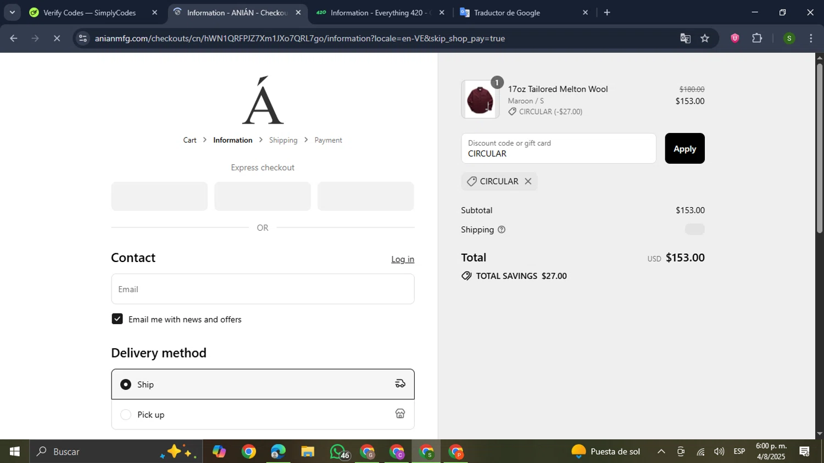Click the maroon wool shirt product thumbnail
Image resolution: width=824 pixels, height=463 pixels.
click(480, 99)
